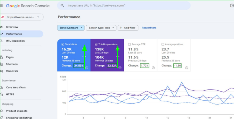The image size is (234, 119).
Task: Go to Overview in sidebar
Action: tap(12, 27)
